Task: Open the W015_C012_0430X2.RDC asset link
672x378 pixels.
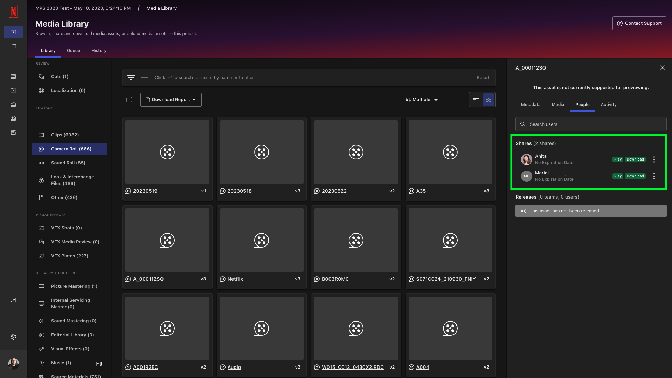Action: 353,367
